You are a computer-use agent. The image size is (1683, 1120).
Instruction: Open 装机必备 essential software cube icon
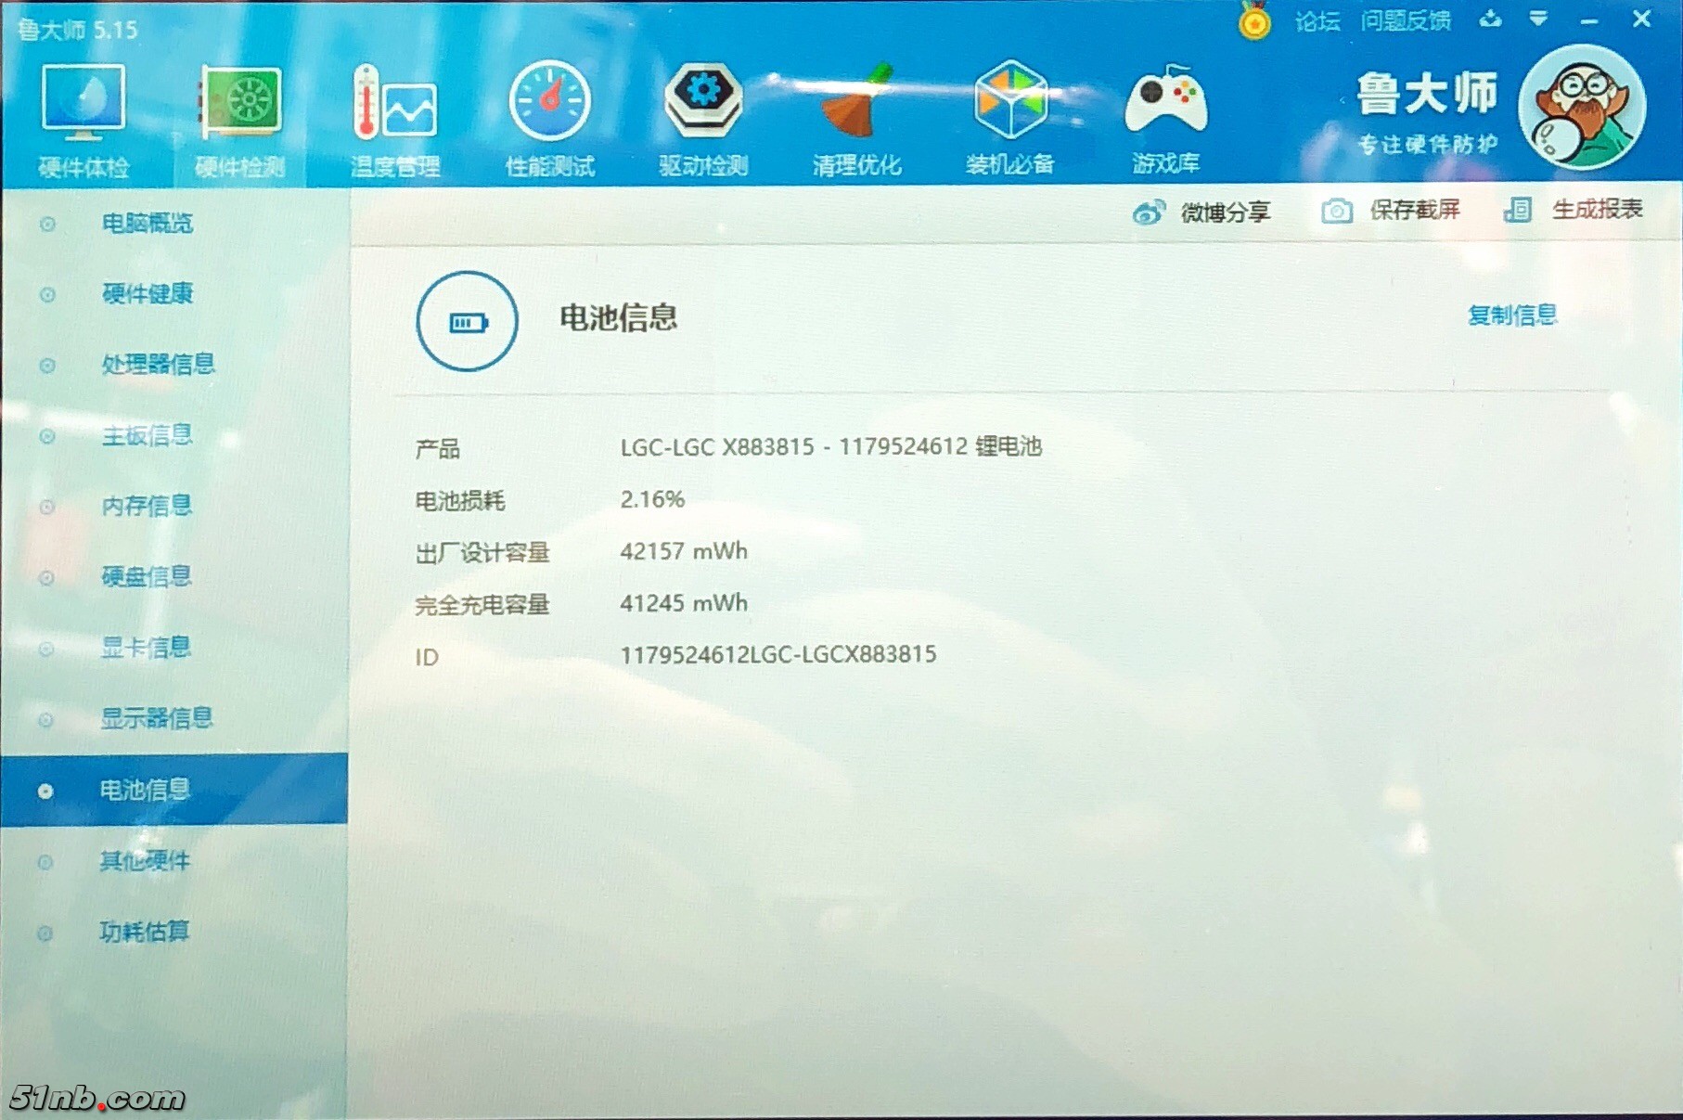1010,118
